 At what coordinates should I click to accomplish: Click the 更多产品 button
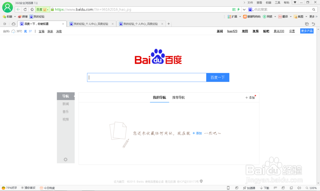(x=307, y=31)
